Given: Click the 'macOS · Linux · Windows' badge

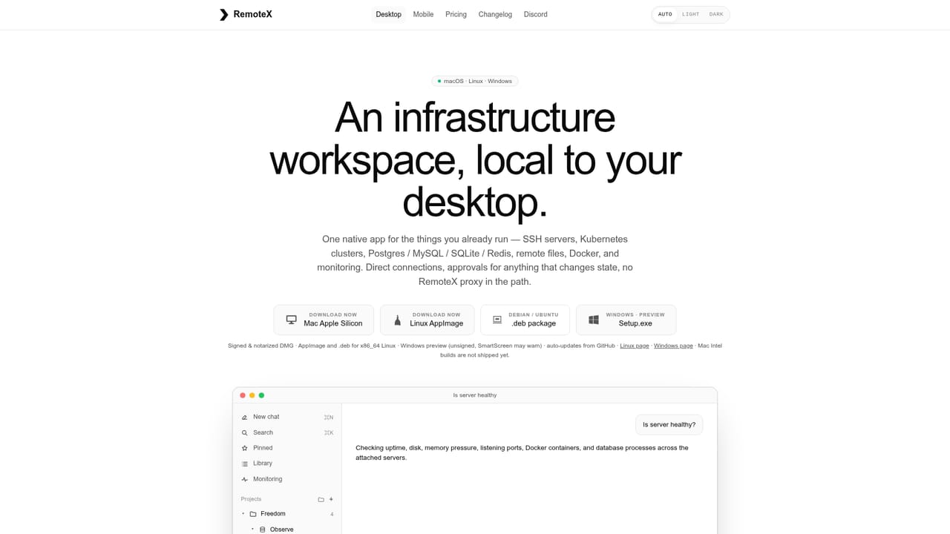Looking at the screenshot, I should [x=475, y=81].
